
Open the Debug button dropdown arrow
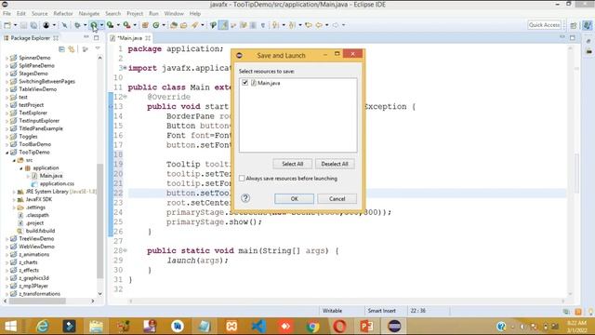(85, 25)
